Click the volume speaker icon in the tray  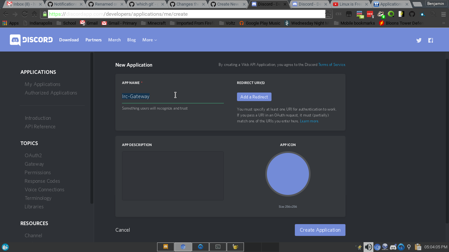pos(368,247)
